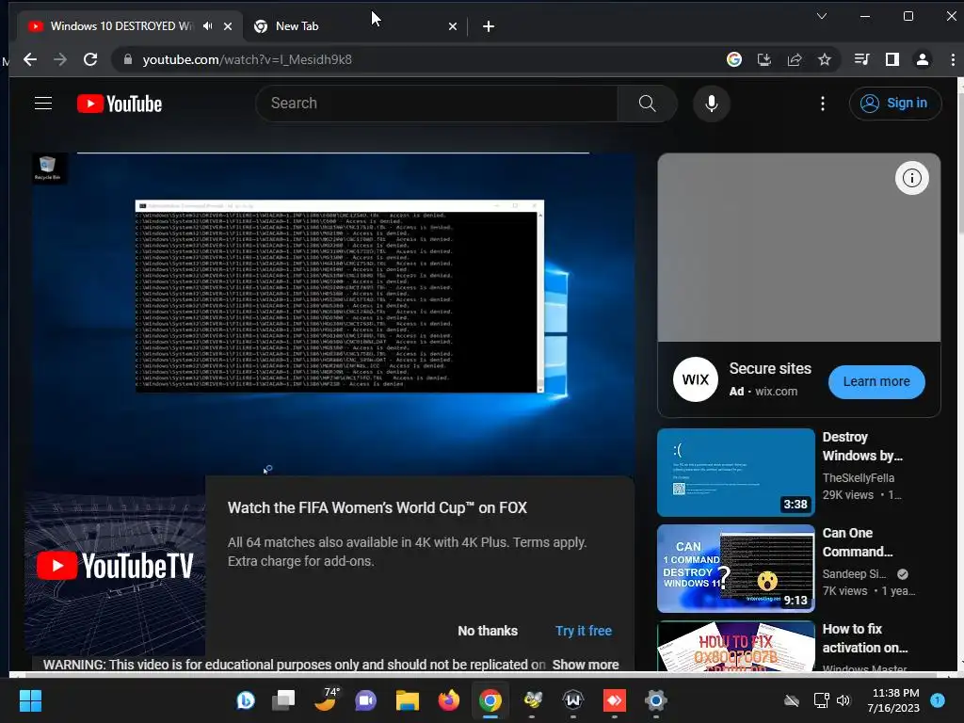Screen dimensions: 964x723
Task: Open TheSkellyFella channel
Action: click(859, 477)
